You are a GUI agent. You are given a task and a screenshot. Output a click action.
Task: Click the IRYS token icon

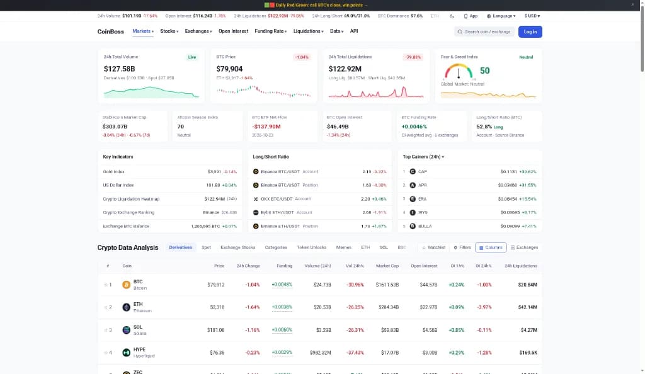pyautogui.click(x=413, y=212)
